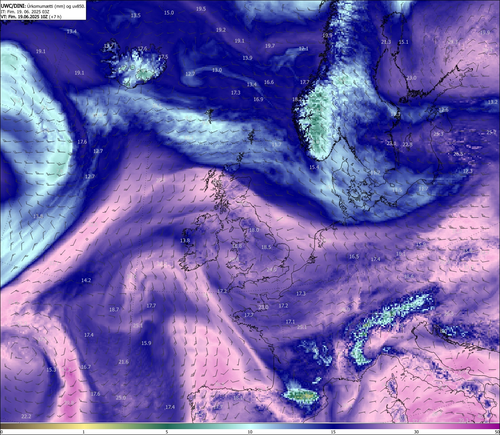Click the '19.7' value label
500x435 pixels.
tap(270, 46)
